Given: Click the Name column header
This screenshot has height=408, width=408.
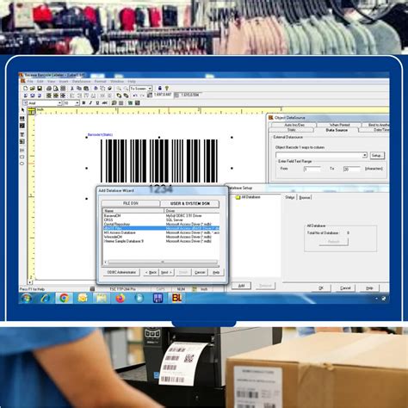Looking at the screenshot, I should coord(133,211).
